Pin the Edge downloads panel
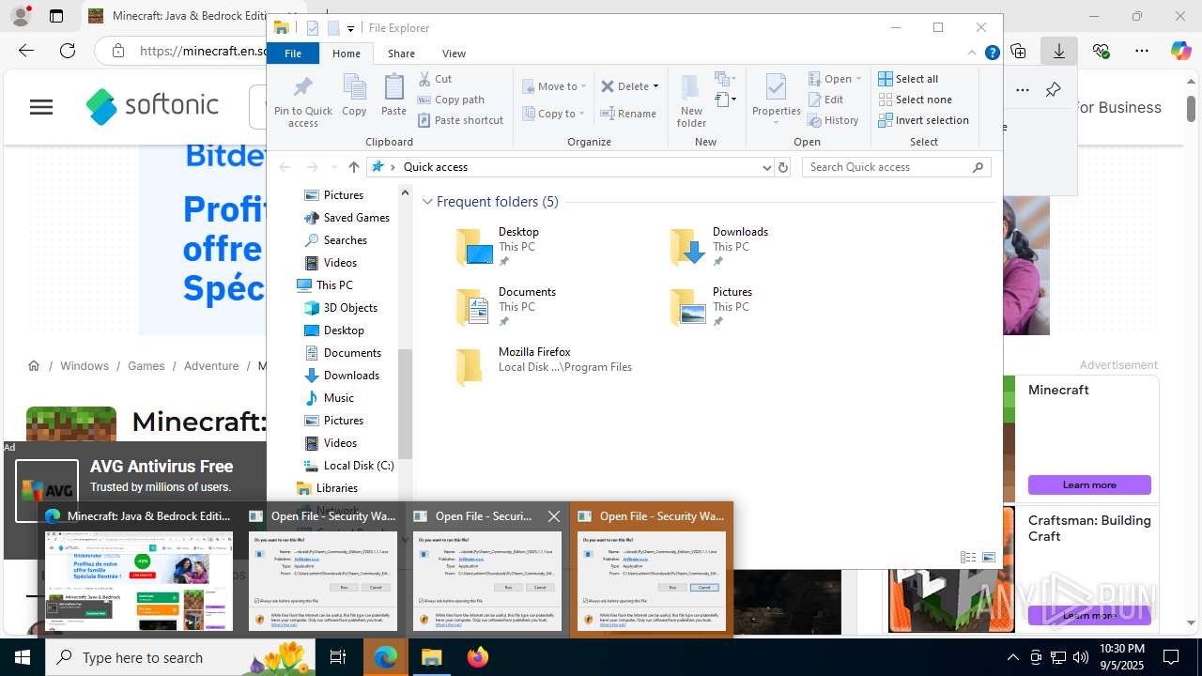The image size is (1202, 676). (1053, 90)
